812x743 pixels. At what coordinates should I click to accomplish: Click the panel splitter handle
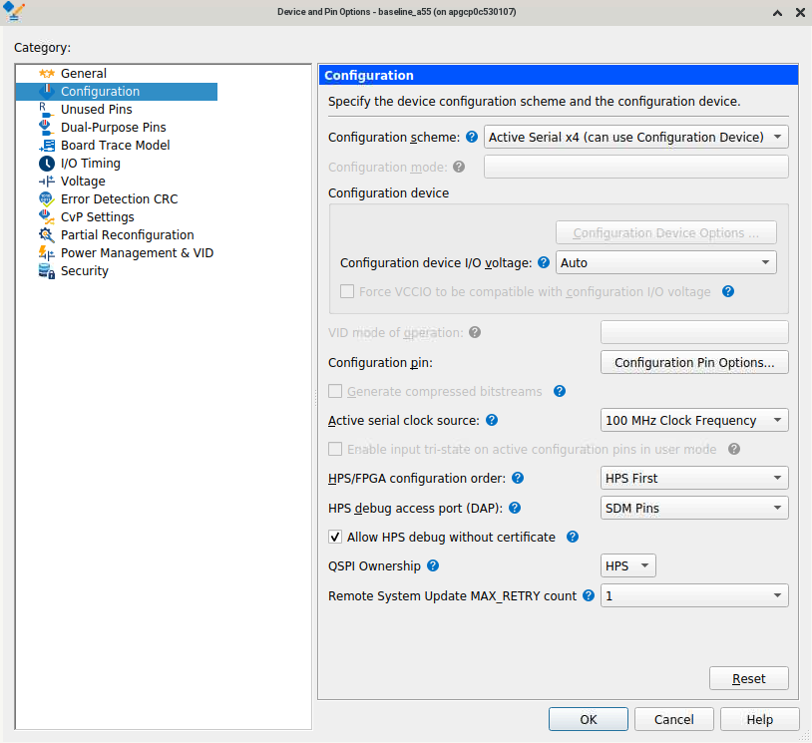click(315, 397)
